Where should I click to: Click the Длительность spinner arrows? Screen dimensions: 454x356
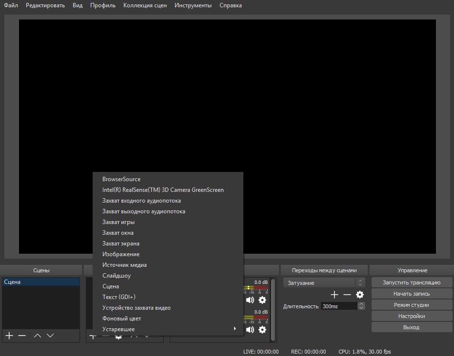click(x=361, y=306)
